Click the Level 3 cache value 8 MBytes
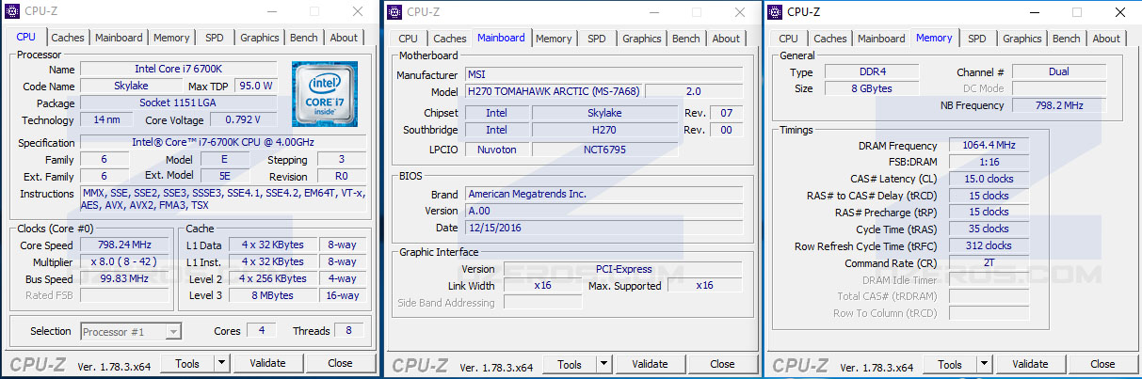The image size is (1142, 379). [x=273, y=295]
